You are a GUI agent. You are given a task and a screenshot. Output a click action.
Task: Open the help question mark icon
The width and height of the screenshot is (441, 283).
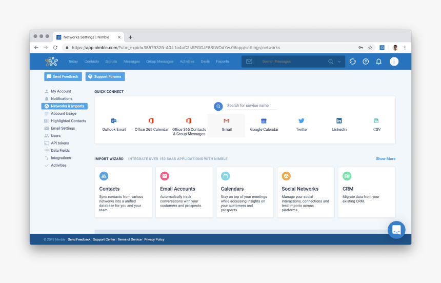coord(366,62)
